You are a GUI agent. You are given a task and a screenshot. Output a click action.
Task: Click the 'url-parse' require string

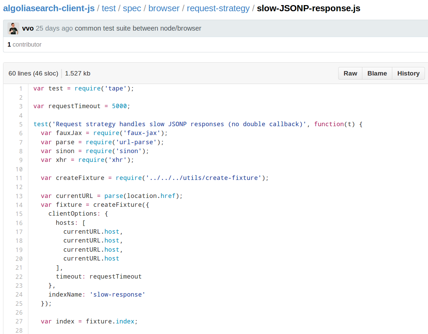tap(136, 142)
